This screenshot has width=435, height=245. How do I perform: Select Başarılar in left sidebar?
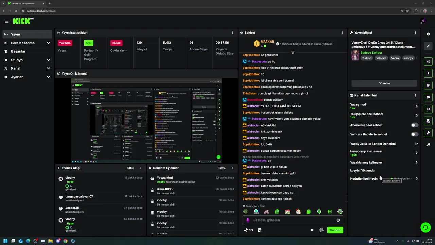(x=27, y=51)
